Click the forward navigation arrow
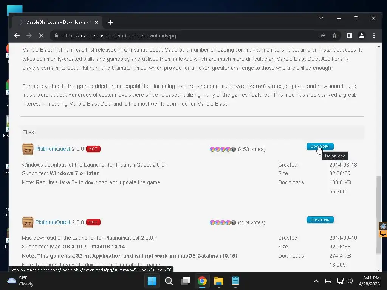The width and height of the screenshot is (387, 290). coord(29,35)
